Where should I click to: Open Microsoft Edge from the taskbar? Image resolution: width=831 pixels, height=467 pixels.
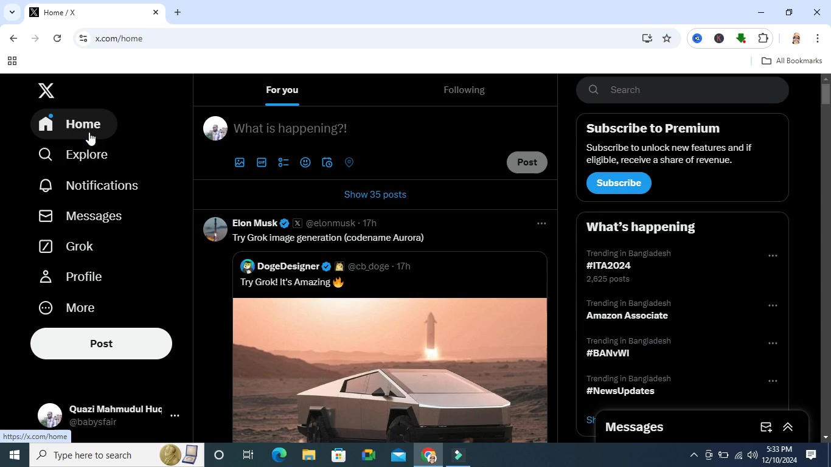tap(279, 455)
